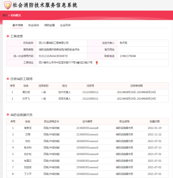Image resolution: width=173 pixels, height=178 pixels.
Task: Switch to the 消防监督 tab
Action: tap(49, 25)
